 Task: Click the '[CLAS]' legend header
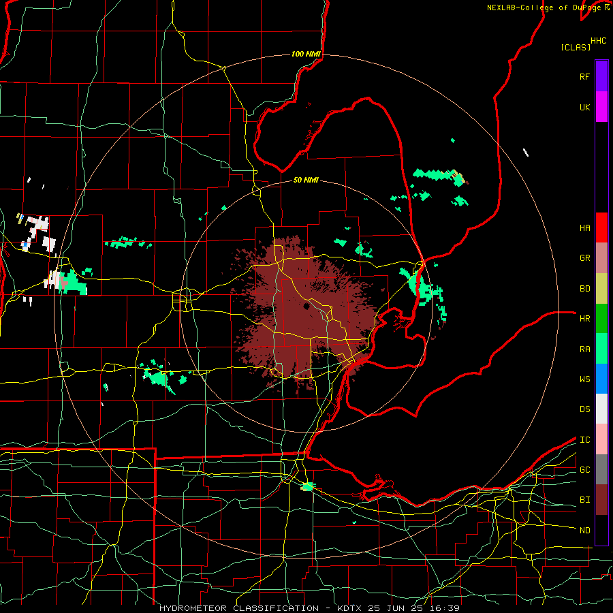[576, 47]
